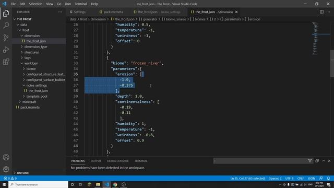Open the Extensions view
Screen dimensions: 334x188
point(6,62)
